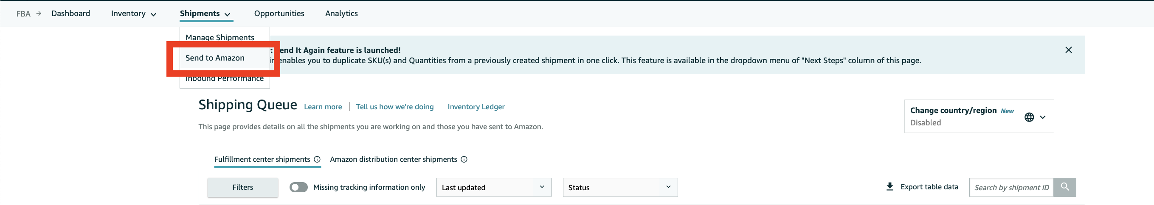Collapse the Shipments menu chevron
1154x205 pixels.
click(x=228, y=14)
